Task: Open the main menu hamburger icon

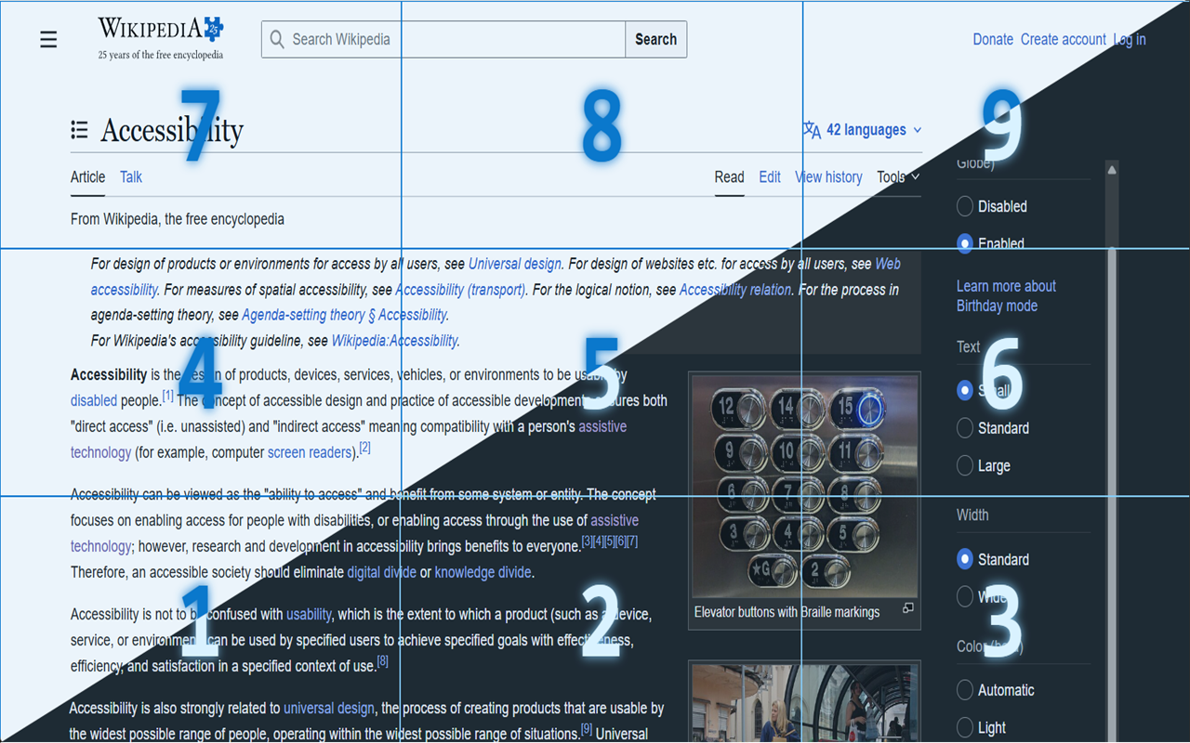Action: tap(48, 39)
